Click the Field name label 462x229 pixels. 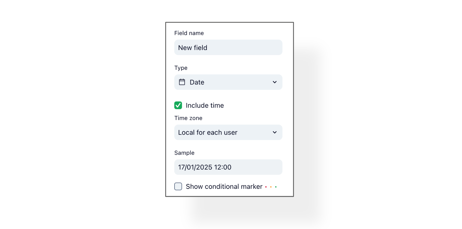(x=189, y=33)
